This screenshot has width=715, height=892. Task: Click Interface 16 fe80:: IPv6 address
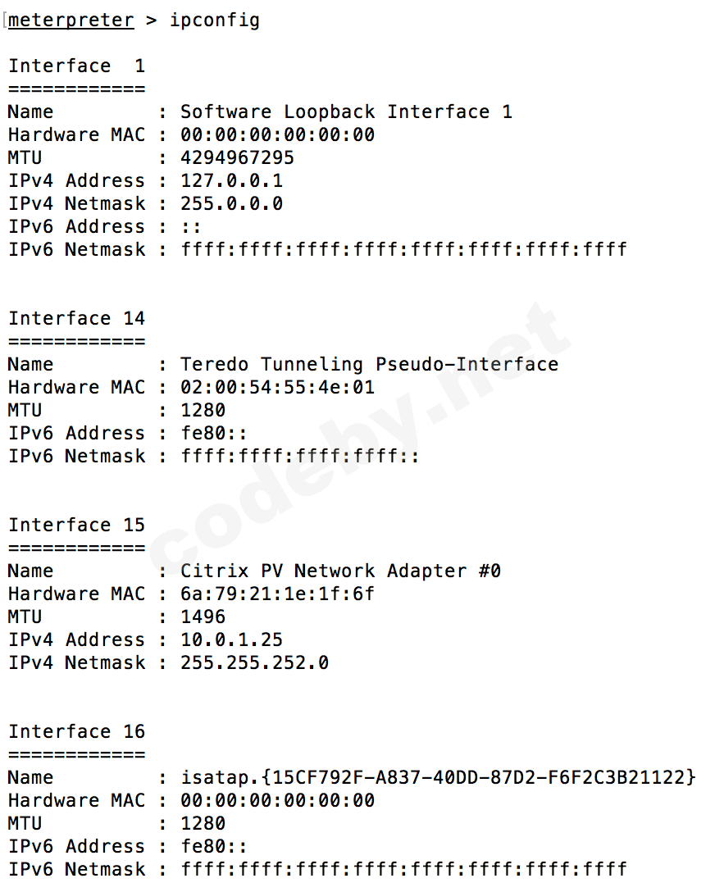(x=214, y=847)
